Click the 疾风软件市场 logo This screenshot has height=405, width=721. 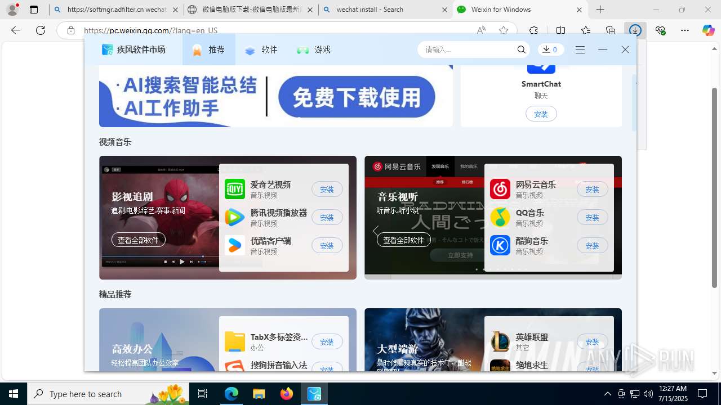(x=133, y=49)
